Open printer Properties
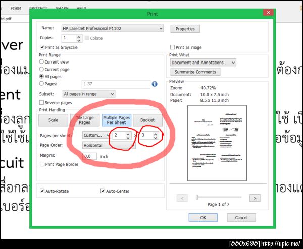The image size is (303, 249). coord(185,29)
